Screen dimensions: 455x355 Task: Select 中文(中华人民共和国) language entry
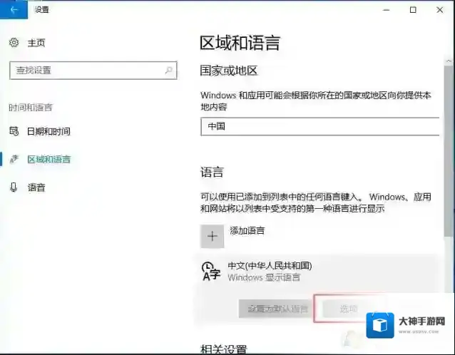click(x=318, y=272)
